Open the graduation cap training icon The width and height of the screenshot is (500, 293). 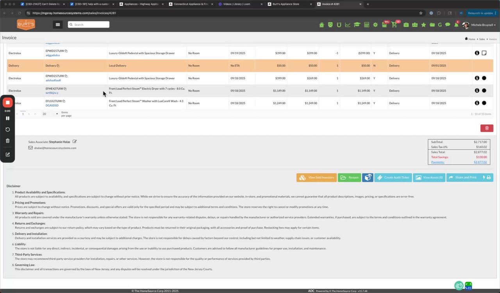click(357, 25)
